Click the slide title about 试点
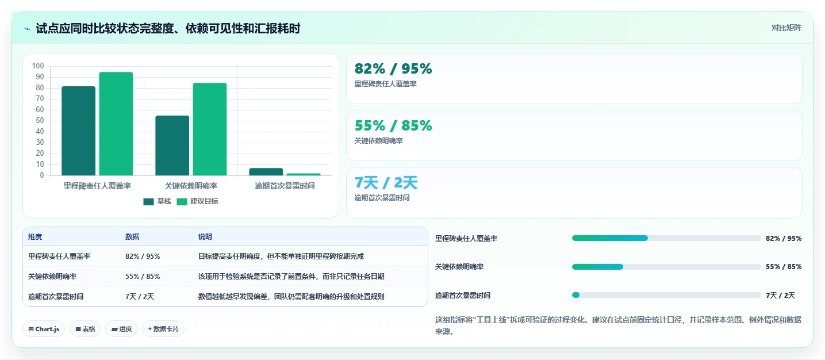This screenshot has width=825, height=360. 168,29
